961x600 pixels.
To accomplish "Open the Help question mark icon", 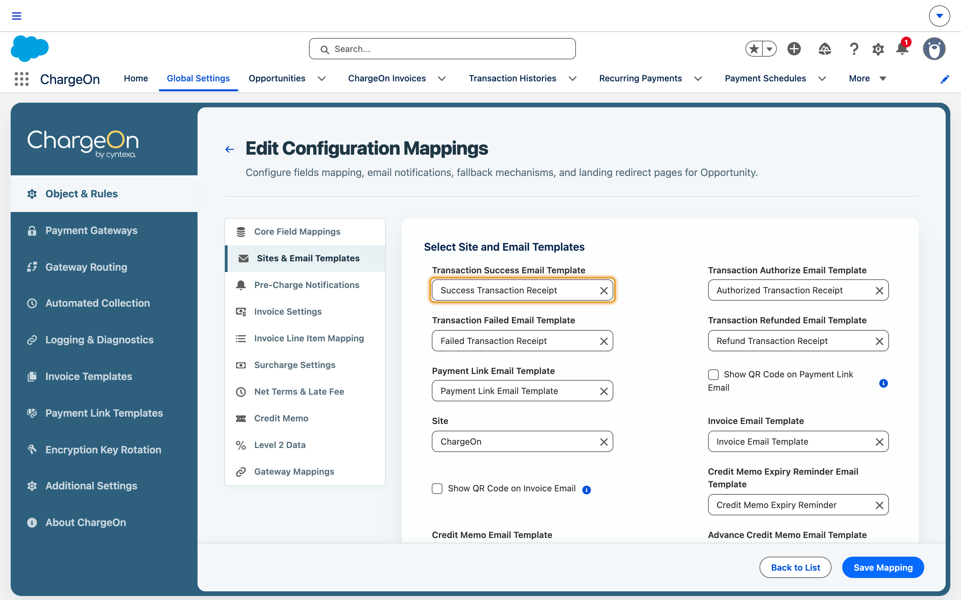I will 854,49.
